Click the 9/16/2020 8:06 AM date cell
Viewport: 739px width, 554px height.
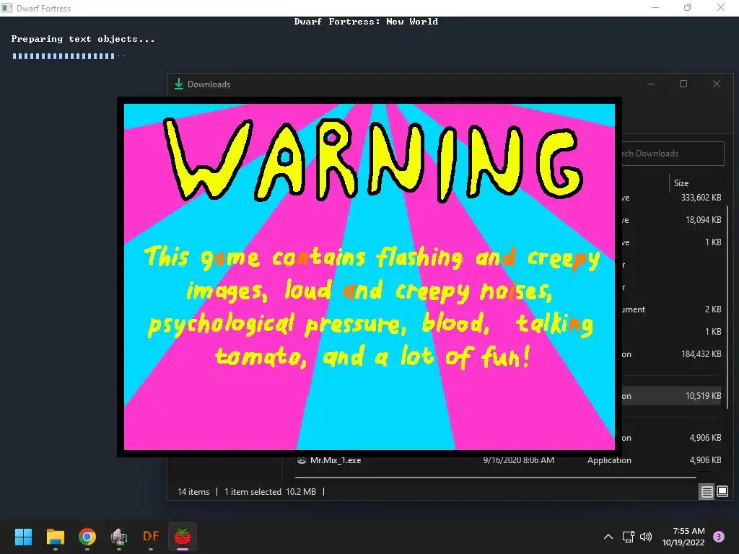[x=518, y=460]
